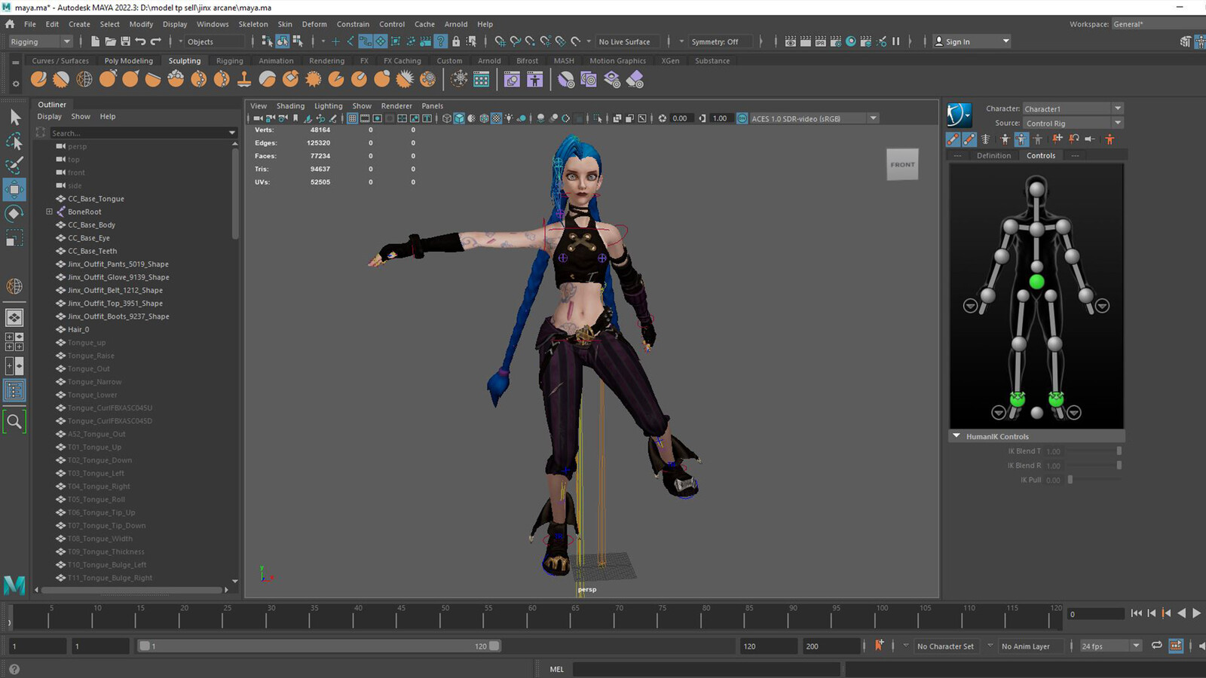Image resolution: width=1206 pixels, height=678 pixels.
Task: Click the orange figure icon in HumanIK toolbar
Action: [x=1110, y=139]
